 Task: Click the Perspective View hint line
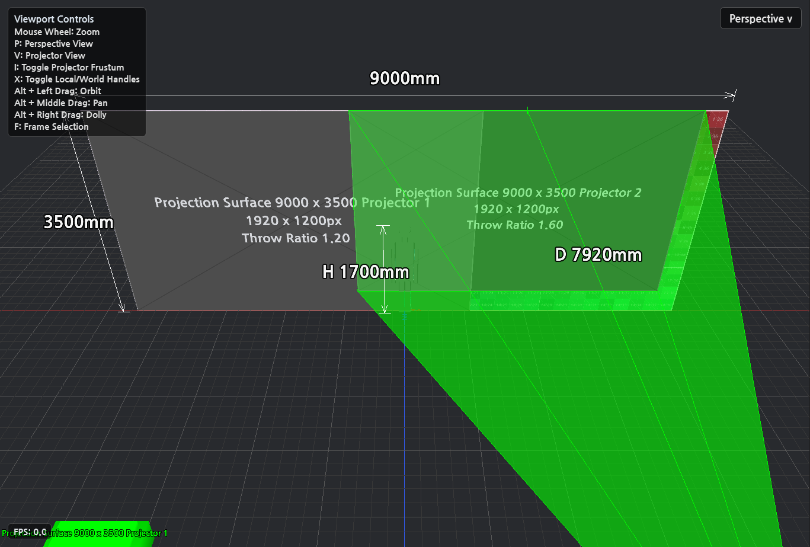(x=53, y=43)
